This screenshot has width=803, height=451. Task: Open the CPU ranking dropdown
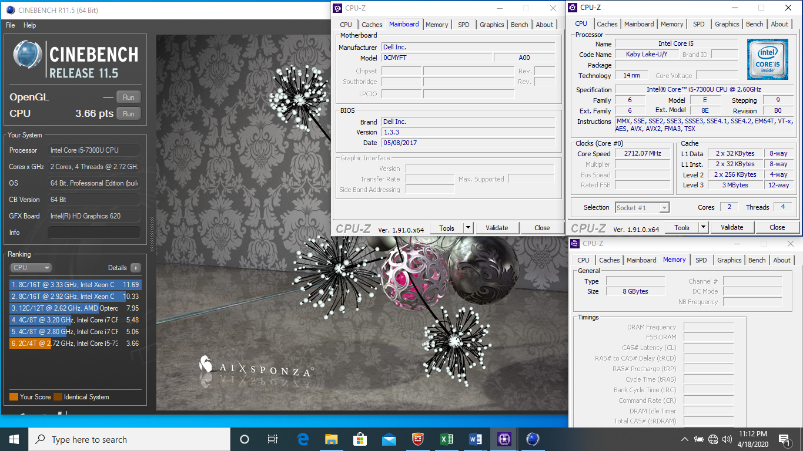[31, 268]
